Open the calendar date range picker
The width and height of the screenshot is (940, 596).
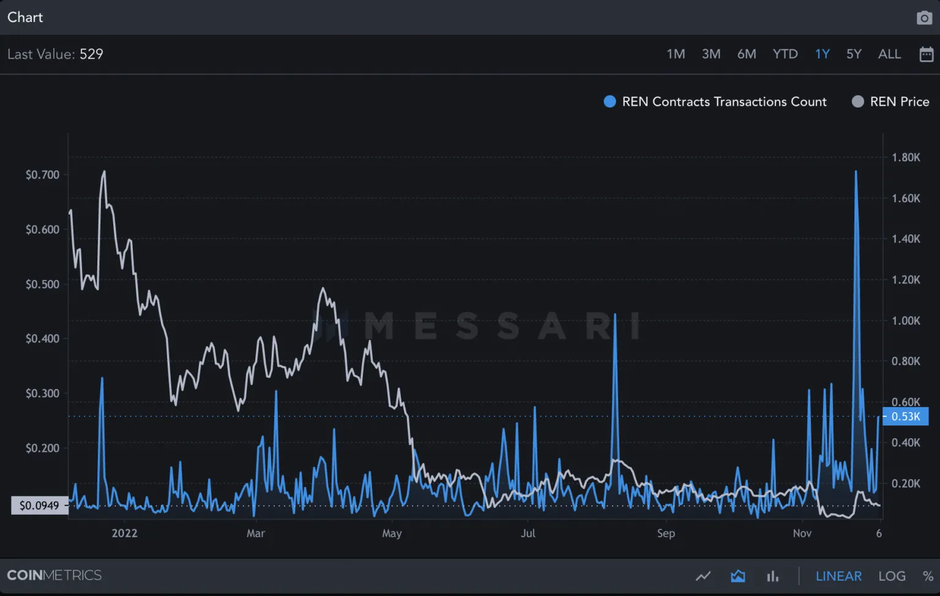click(x=926, y=54)
